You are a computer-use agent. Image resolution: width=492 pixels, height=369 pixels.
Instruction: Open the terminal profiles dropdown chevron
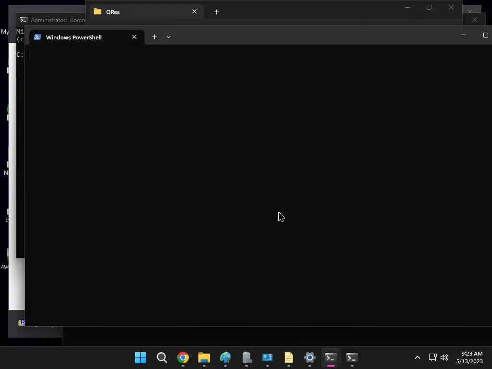click(x=169, y=37)
